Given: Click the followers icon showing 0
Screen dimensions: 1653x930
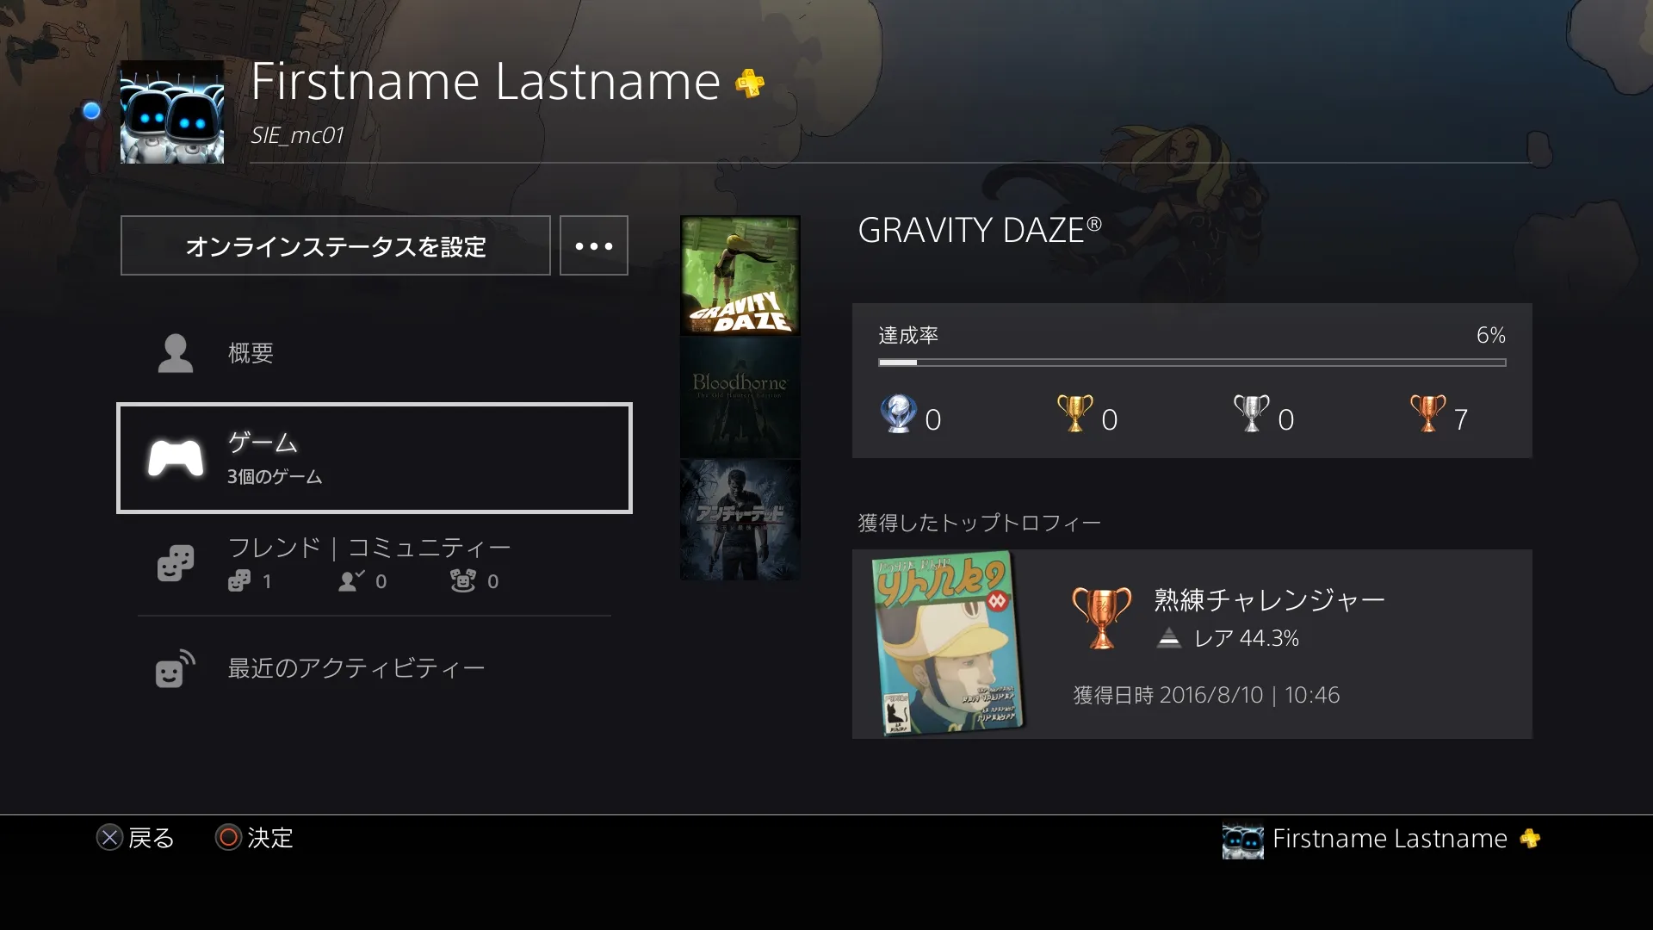Looking at the screenshot, I should [350, 580].
